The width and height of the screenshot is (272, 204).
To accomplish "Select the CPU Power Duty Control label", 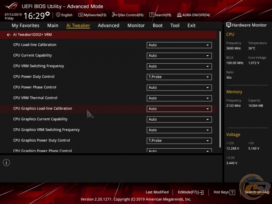I will 34,76.
